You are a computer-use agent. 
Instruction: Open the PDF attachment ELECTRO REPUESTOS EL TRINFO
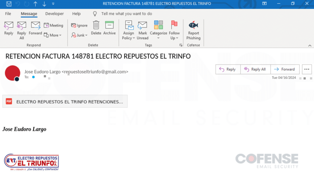pyautogui.click(x=65, y=101)
